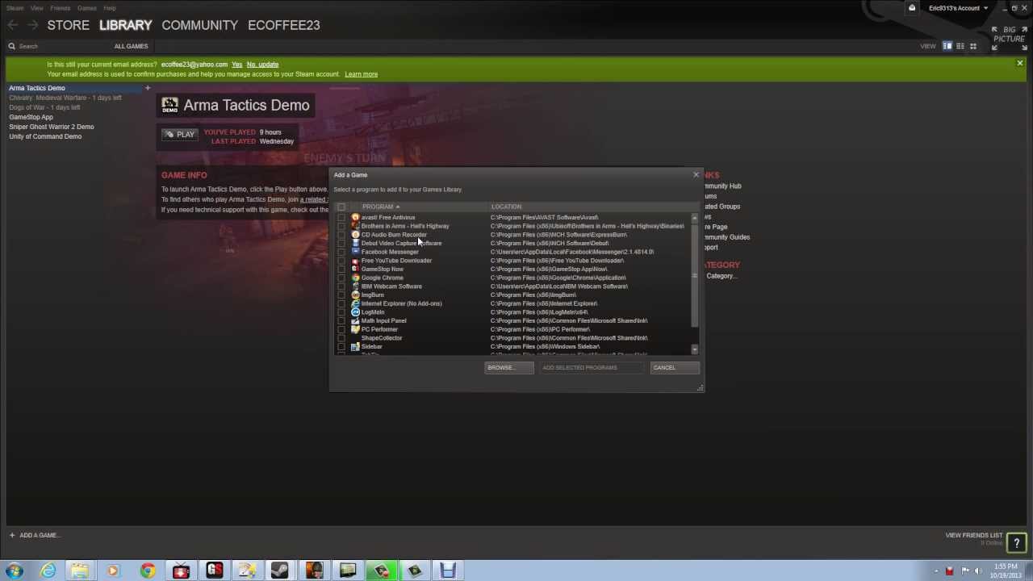The image size is (1033, 581).
Task: Click the Google Chrome icon in list
Action: pyautogui.click(x=355, y=278)
